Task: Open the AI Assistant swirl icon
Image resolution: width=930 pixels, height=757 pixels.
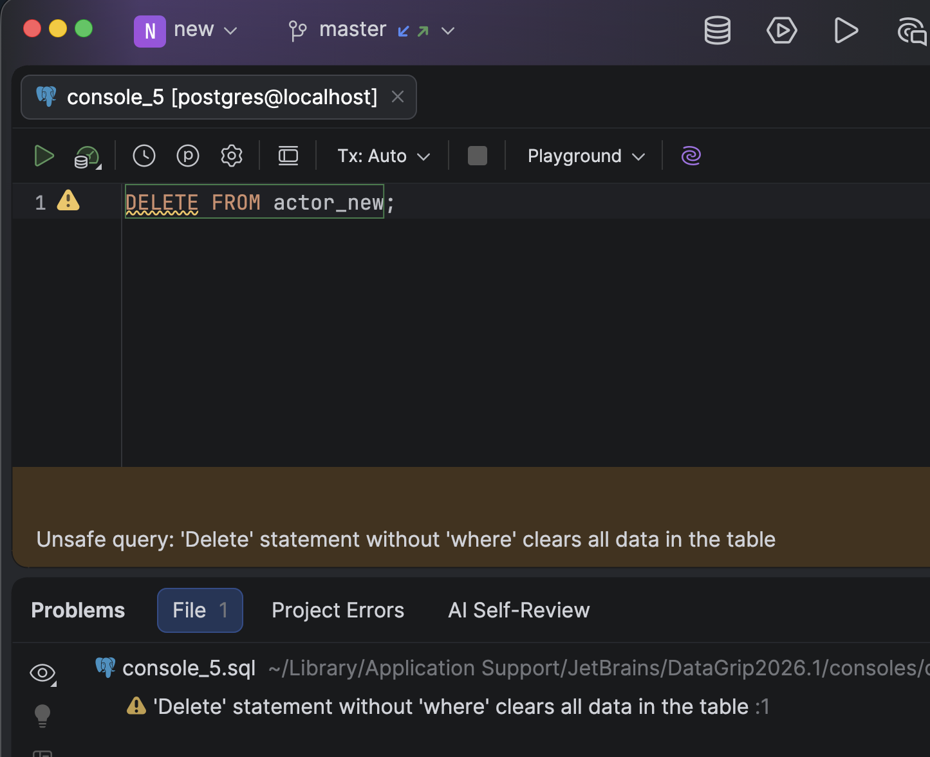Action: [x=691, y=156]
